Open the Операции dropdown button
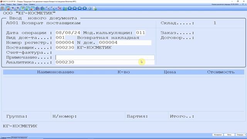Viewport: 247px width, 139px height. [x=241, y=135]
